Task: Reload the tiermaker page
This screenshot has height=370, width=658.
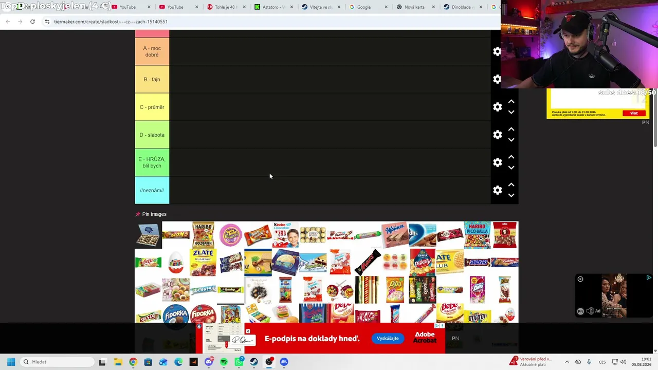Action: (32, 22)
